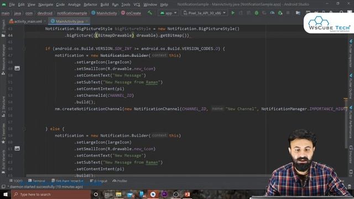Click IMPORTANCE_HIGH constant in code
Viewport: 354px width, 199px height.
click(x=328, y=109)
